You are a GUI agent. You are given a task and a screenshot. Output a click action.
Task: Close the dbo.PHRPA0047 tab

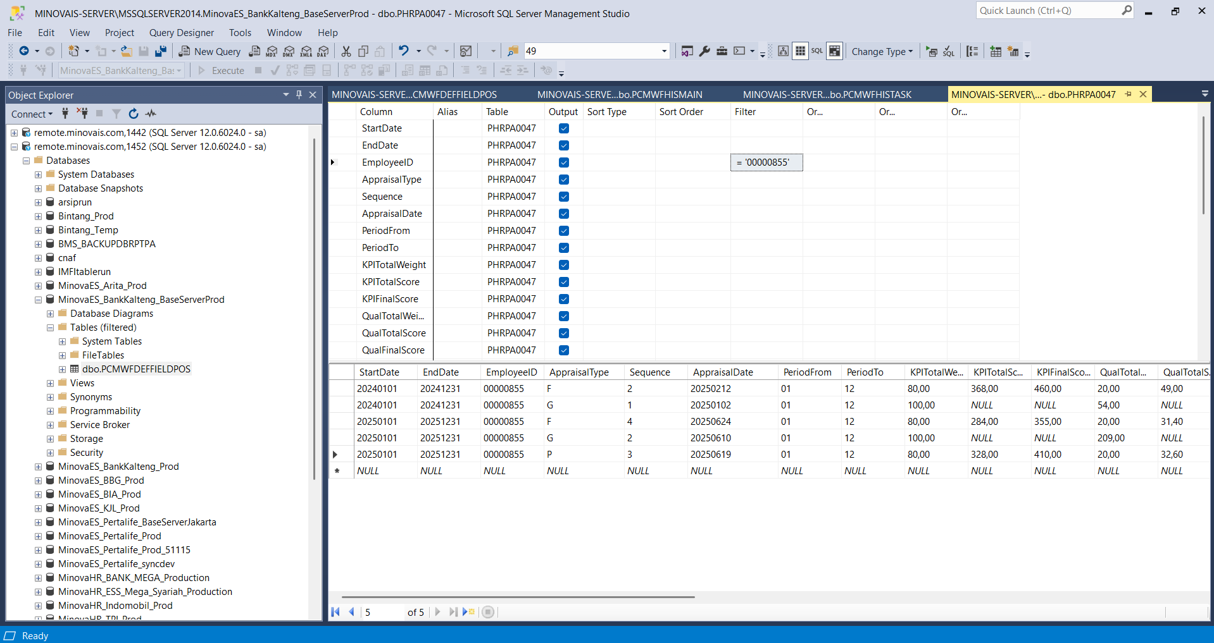coord(1143,94)
